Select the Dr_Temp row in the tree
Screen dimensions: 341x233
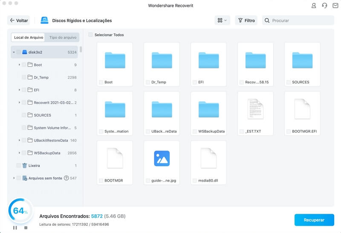point(45,77)
